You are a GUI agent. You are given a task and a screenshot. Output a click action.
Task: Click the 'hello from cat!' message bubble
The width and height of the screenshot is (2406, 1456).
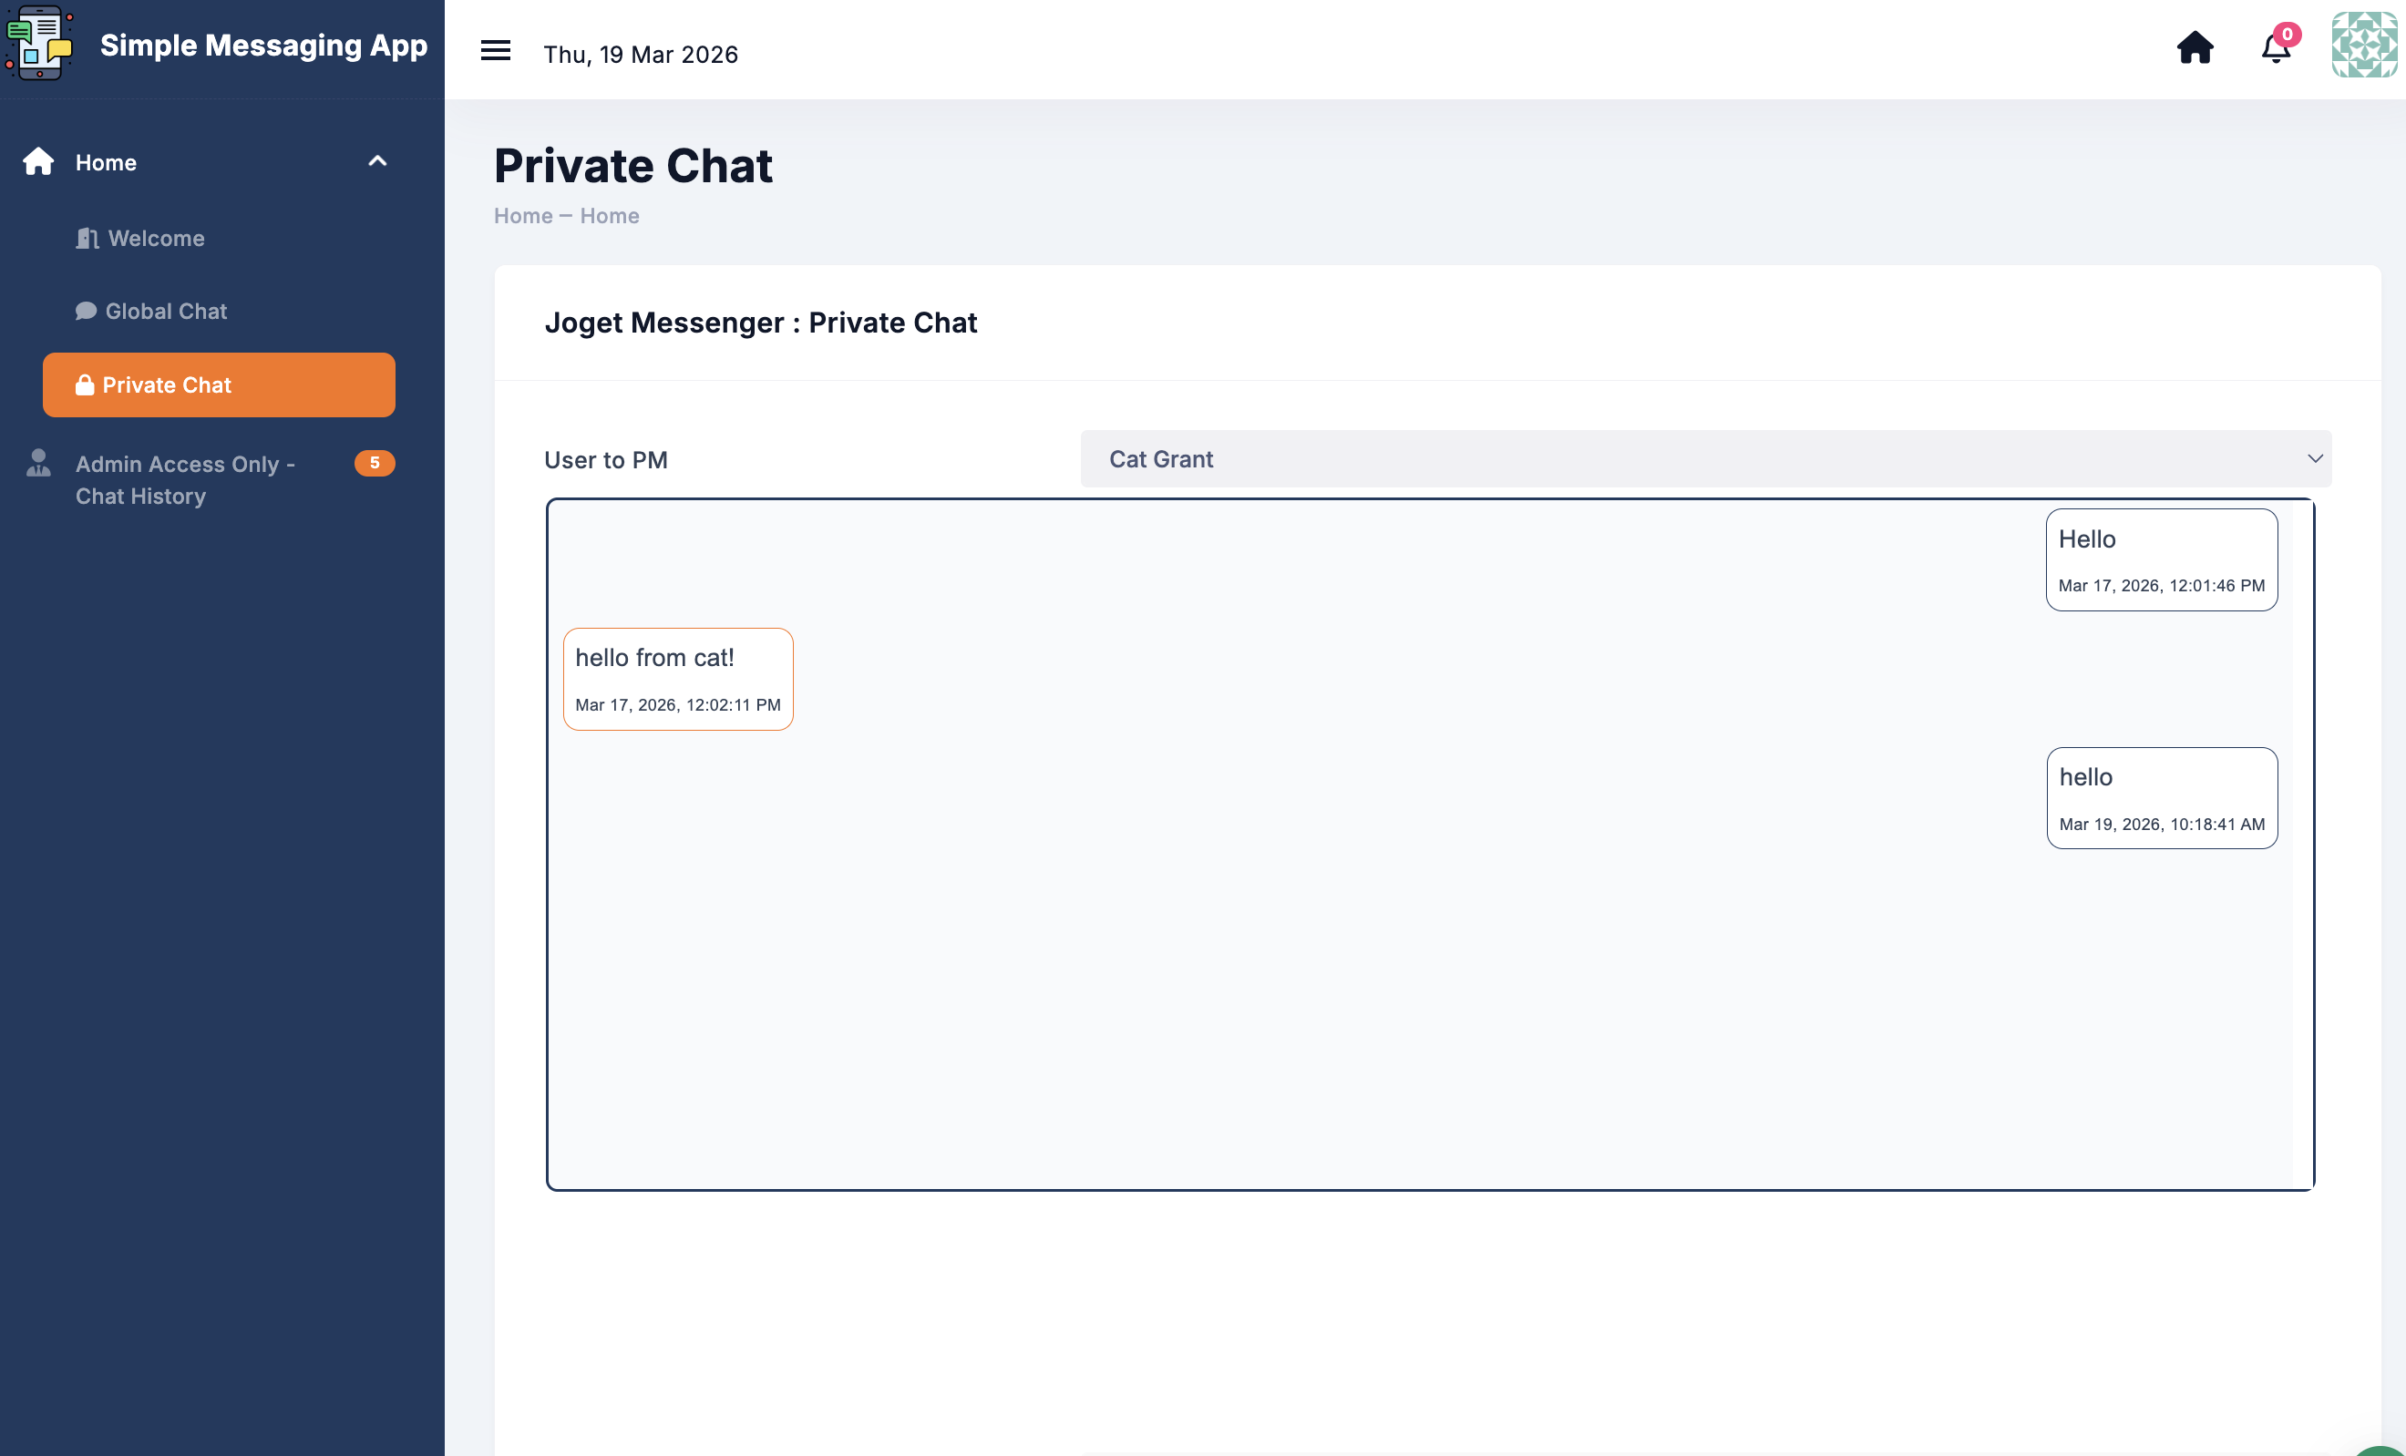pos(678,679)
